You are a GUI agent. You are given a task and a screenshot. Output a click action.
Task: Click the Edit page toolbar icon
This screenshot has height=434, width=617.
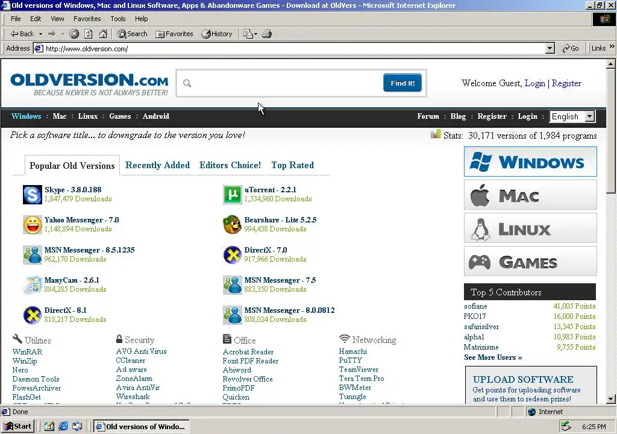[x=248, y=34]
